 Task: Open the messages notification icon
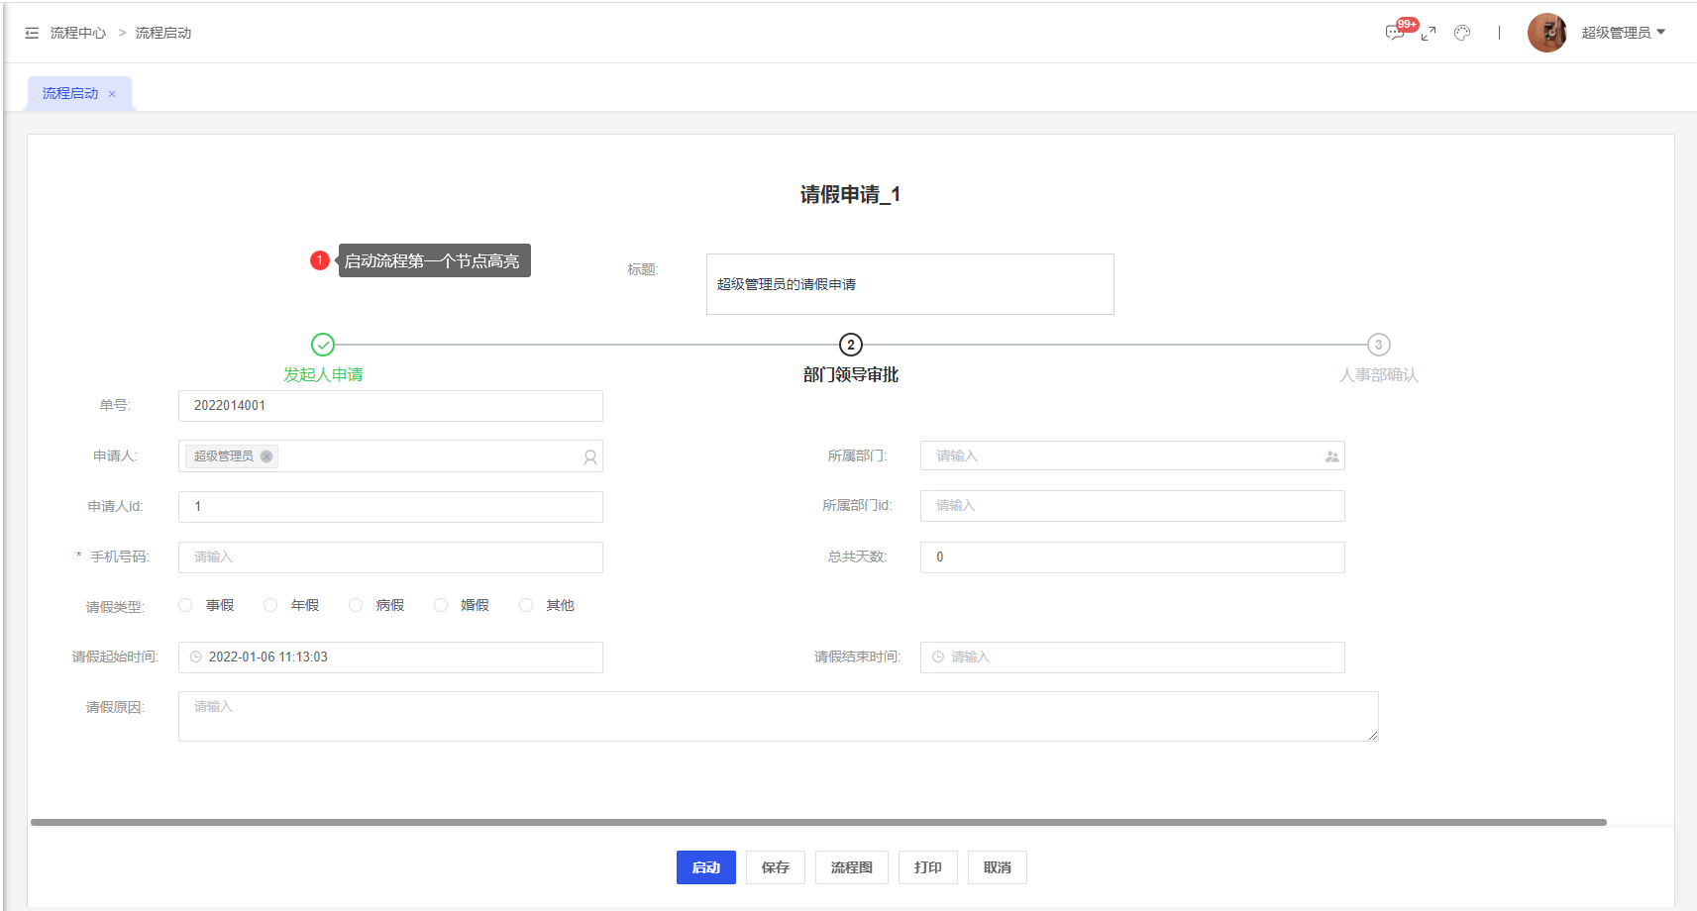(1395, 33)
